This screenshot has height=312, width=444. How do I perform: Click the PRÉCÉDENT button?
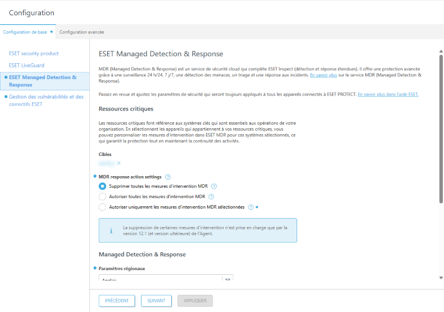117,301
